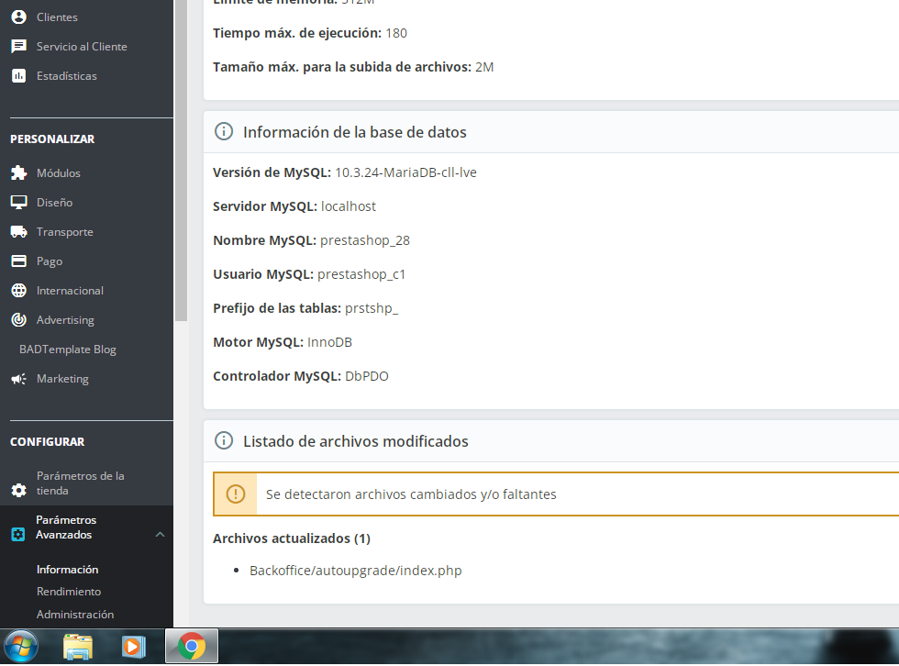
Task: Open BADTemplate Blog entry
Action: point(68,349)
